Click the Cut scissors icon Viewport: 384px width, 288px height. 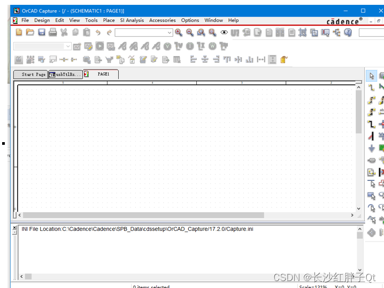(64, 32)
